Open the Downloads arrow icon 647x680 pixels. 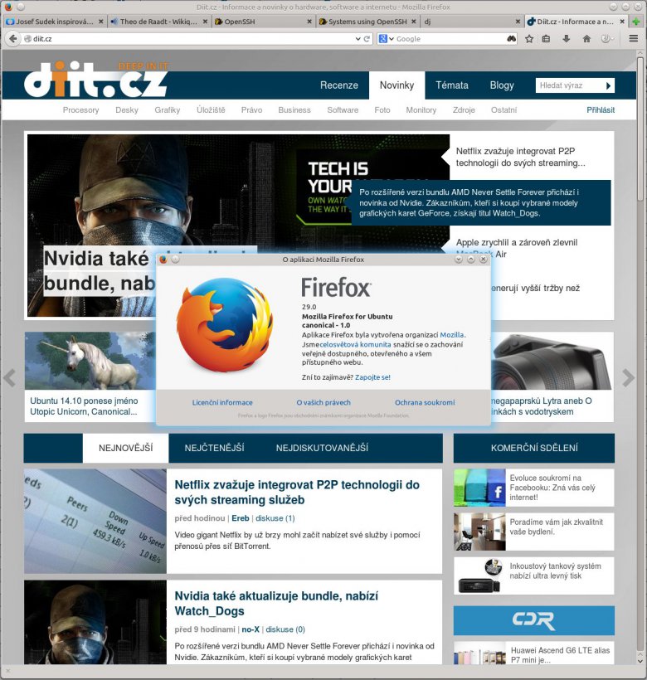[567, 39]
